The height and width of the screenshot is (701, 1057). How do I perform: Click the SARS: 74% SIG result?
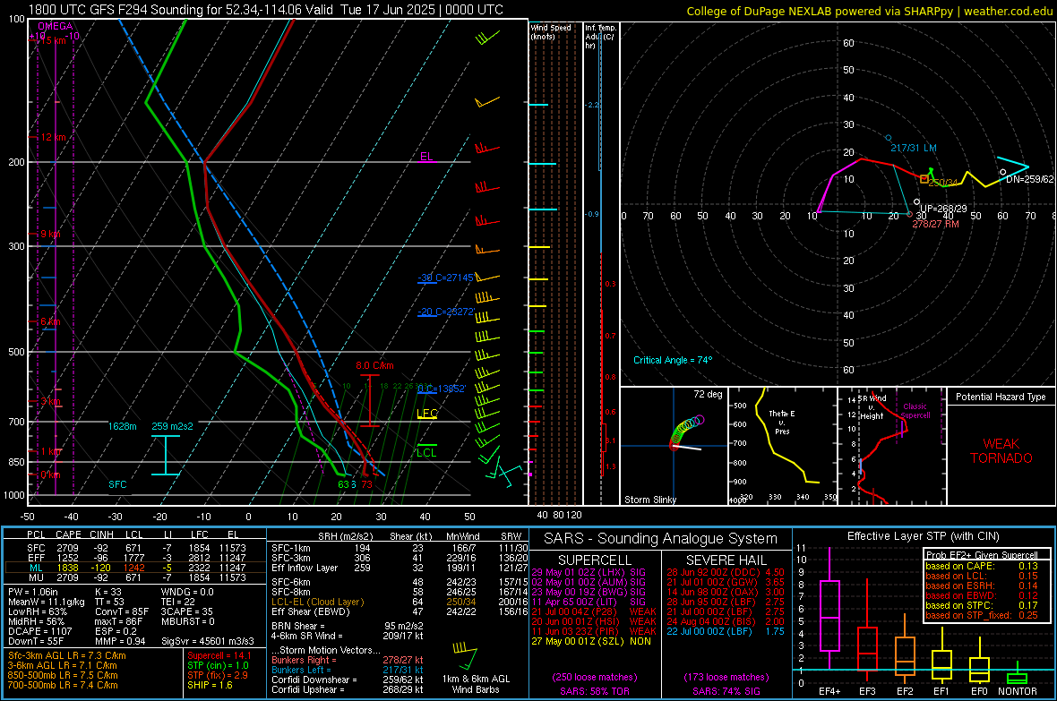coord(726,691)
